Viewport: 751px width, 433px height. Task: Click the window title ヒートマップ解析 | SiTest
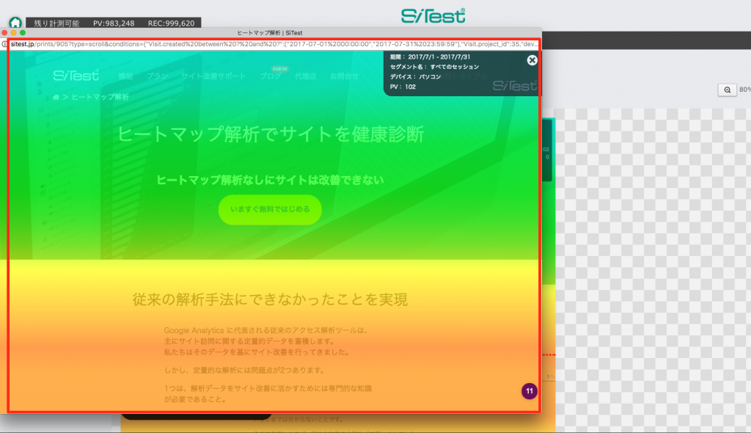point(270,32)
